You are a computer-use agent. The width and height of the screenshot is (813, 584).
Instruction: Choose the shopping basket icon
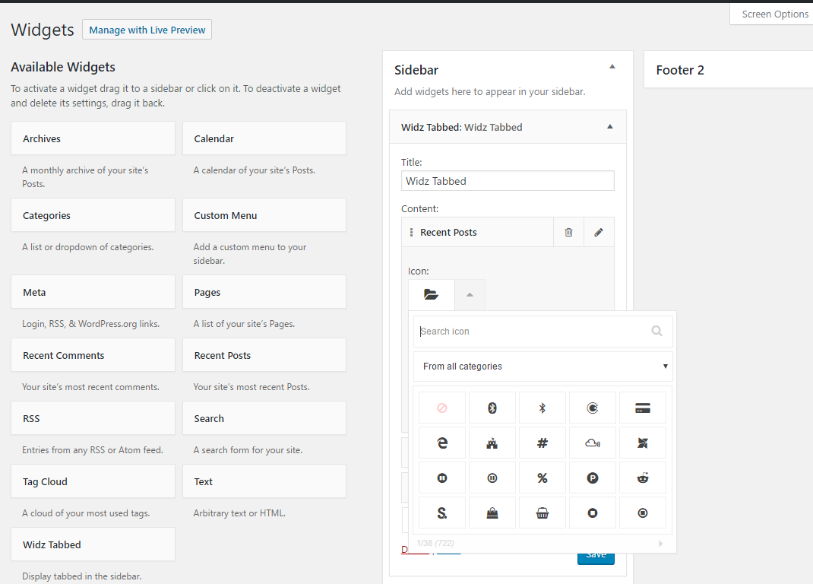point(543,513)
